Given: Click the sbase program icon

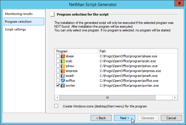Looking at the screenshot, I should [x=63, y=56].
